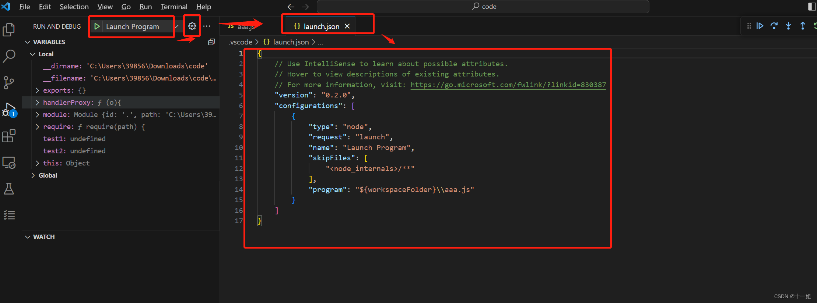Select the __dirname variable row

coord(121,66)
